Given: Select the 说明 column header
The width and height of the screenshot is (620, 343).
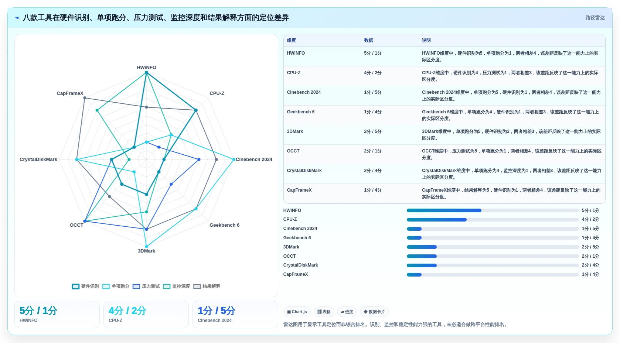Looking at the screenshot, I should 426,40.
